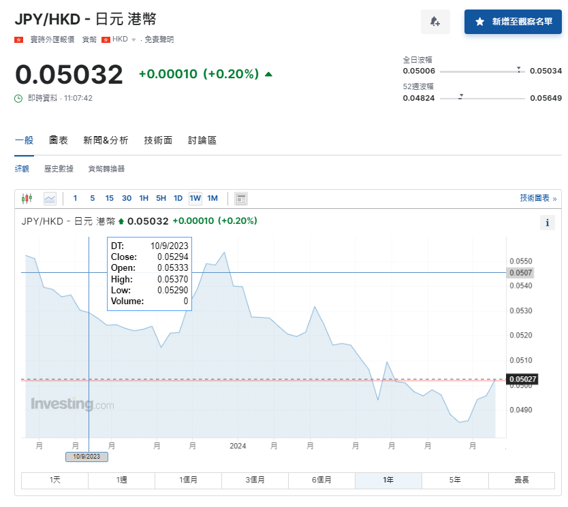Open the chart info icon
This screenshot has width=568, height=507.
click(x=548, y=223)
